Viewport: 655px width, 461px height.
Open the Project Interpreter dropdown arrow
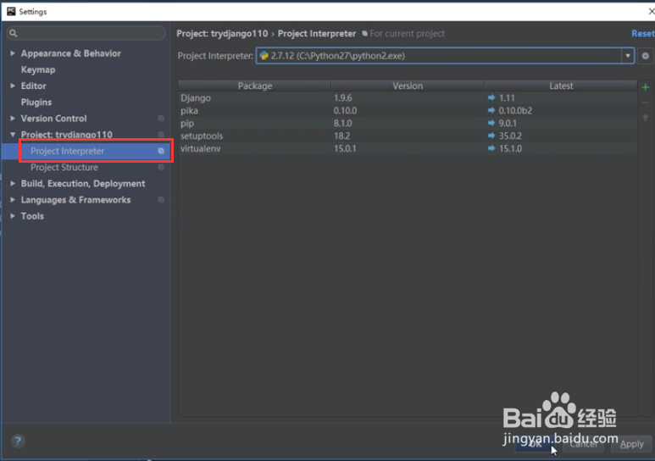tap(627, 56)
